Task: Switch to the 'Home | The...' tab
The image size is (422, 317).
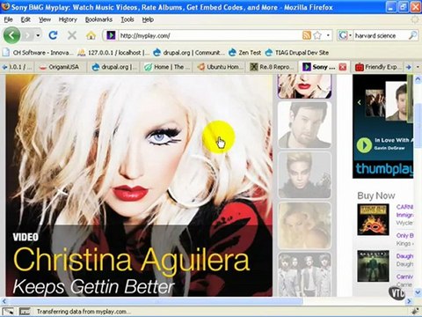Action: [168, 67]
